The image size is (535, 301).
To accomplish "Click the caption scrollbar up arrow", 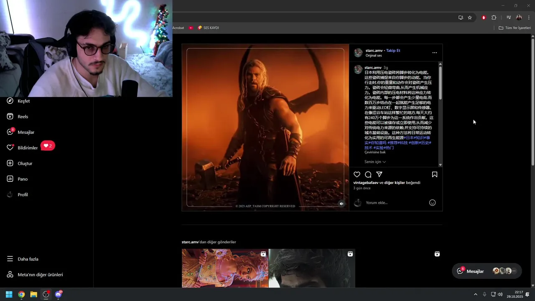I will (x=440, y=64).
